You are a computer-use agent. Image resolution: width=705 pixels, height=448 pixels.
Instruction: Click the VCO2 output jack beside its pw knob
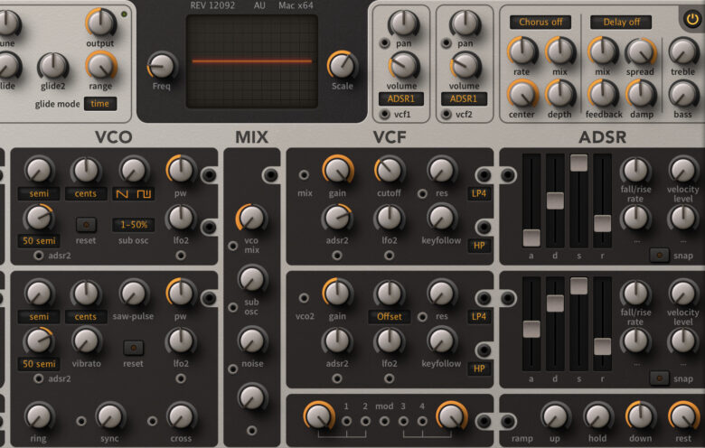pos(209,298)
